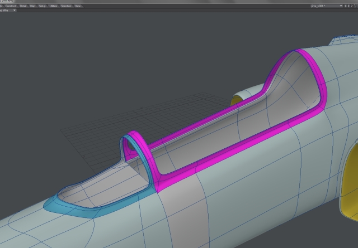The height and width of the screenshot is (248, 358).
Task: Open the Setup tab
Action: (42, 6)
